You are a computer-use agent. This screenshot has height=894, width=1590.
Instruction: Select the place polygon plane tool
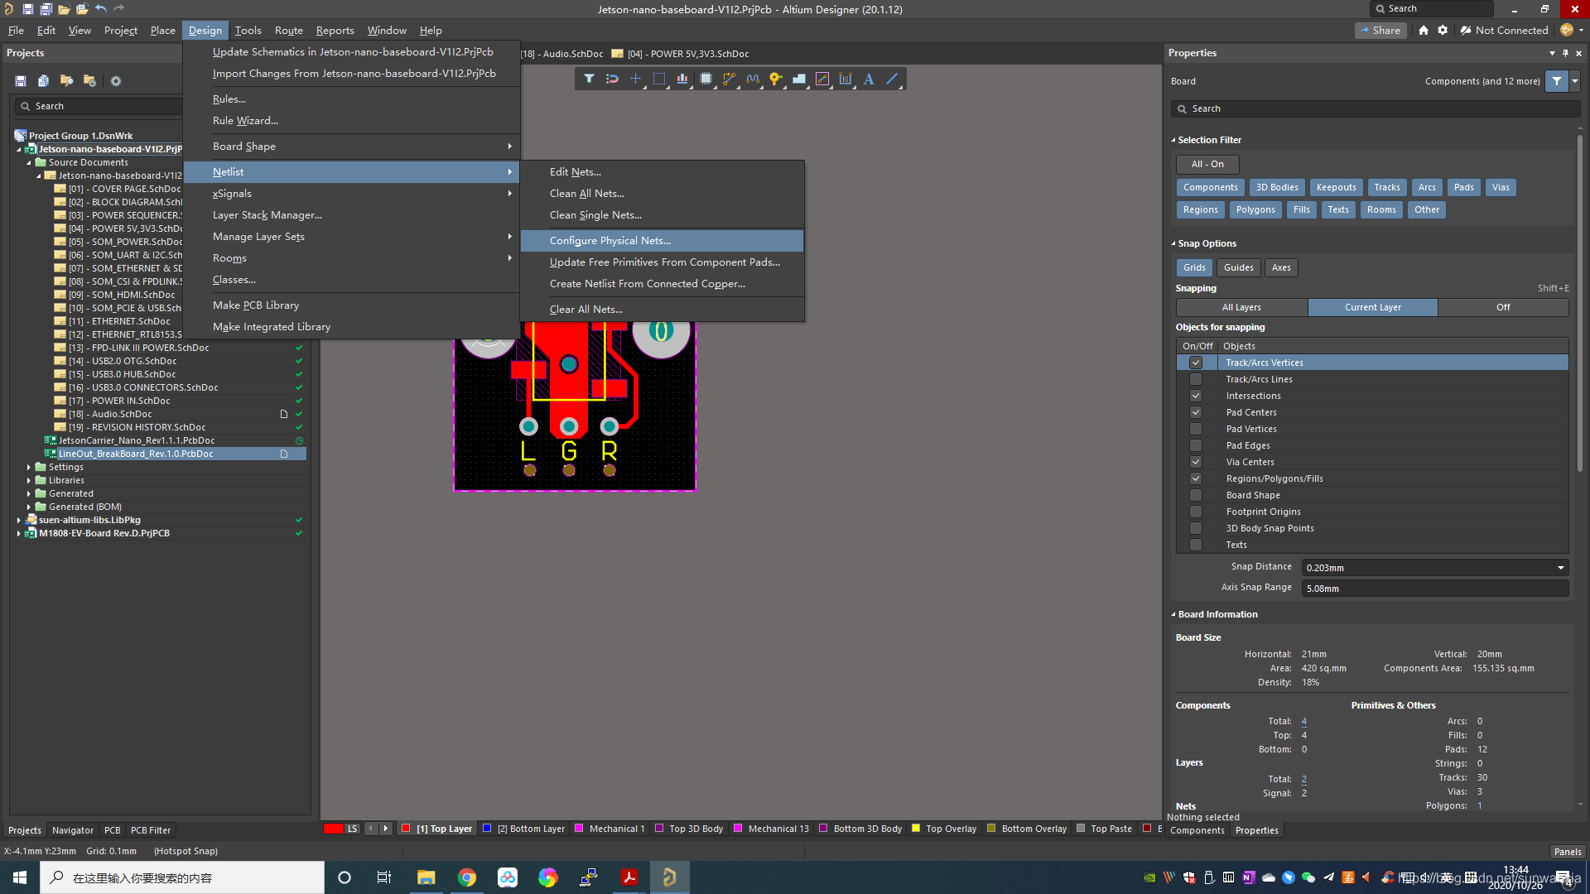point(799,79)
